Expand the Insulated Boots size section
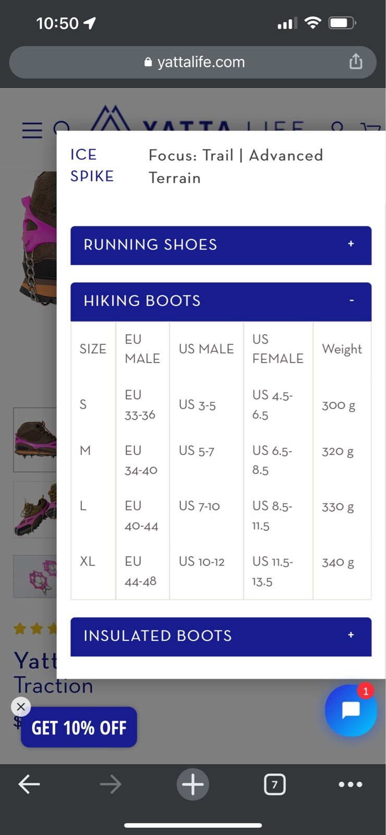Screen dimensions: 386x835 click(x=221, y=637)
